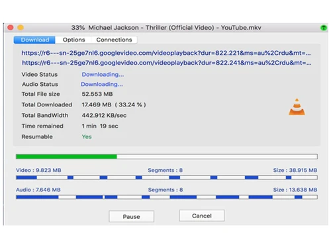Click the 'Size : 13.638 MB' label

point(295,190)
